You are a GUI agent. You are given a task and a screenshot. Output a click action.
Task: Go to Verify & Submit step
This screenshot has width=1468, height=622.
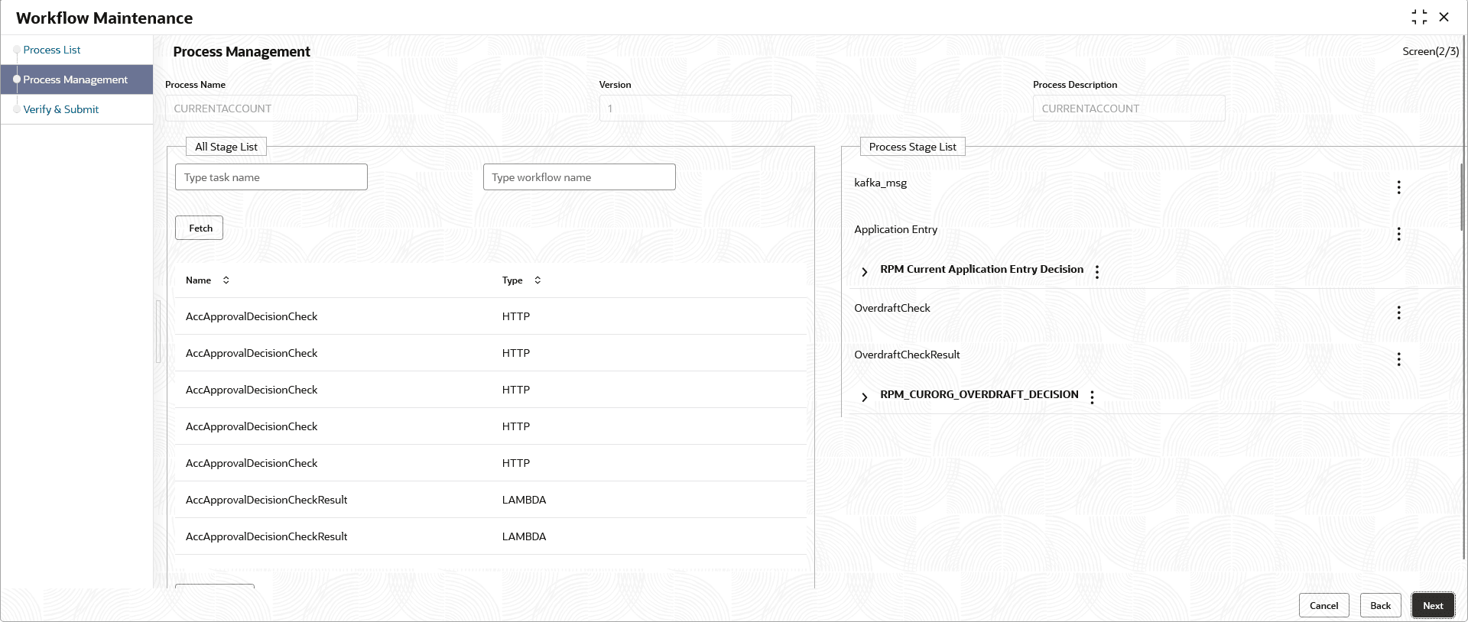pyautogui.click(x=60, y=109)
